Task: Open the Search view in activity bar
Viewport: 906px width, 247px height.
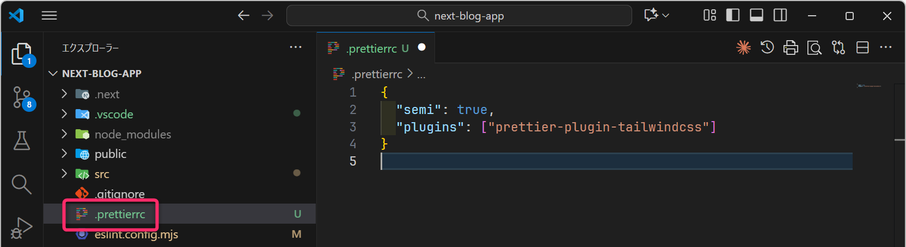Action: click(x=22, y=184)
